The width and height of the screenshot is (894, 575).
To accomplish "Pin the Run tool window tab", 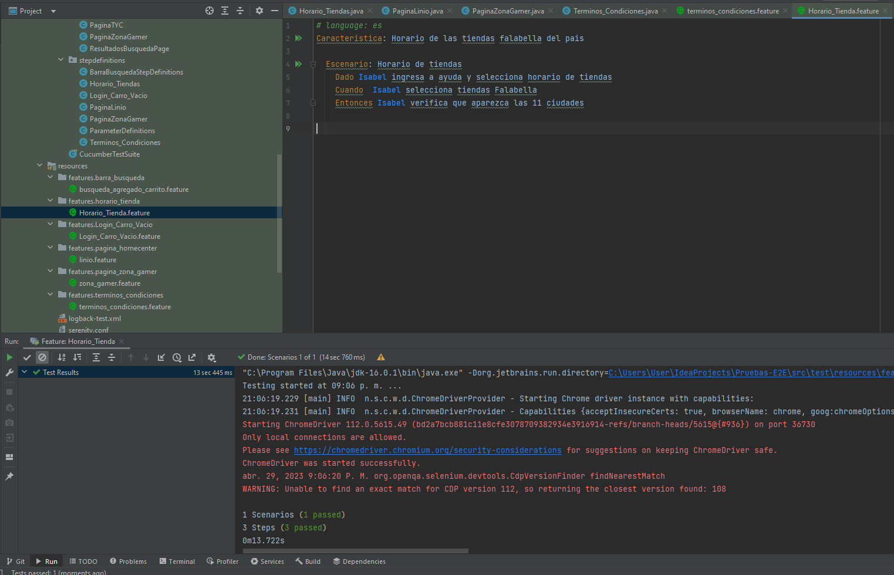I will pos(9,476).
